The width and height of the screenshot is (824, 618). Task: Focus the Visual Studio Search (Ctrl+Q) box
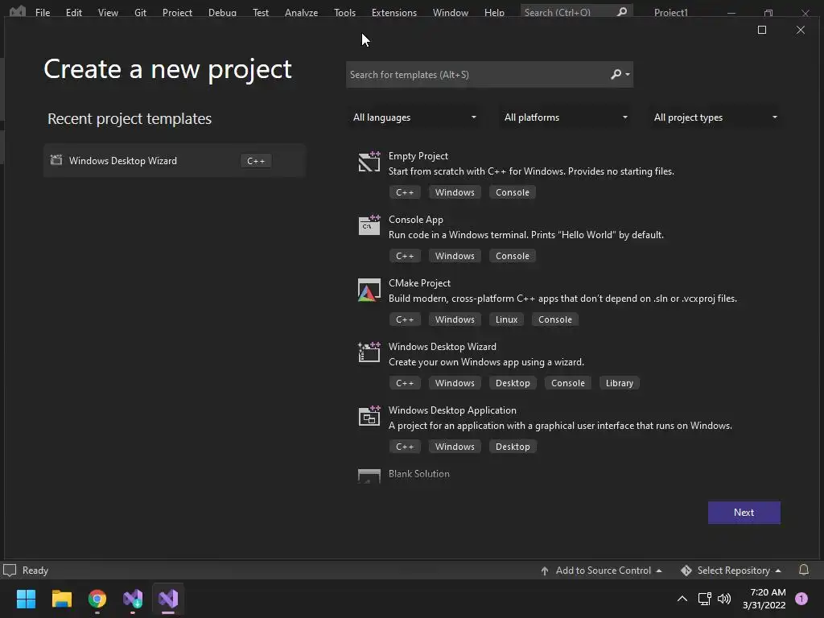[x=576, y=11]
